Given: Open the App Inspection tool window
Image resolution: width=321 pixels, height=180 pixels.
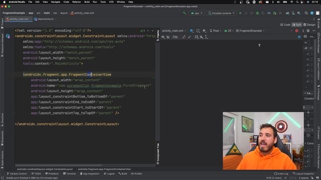Looking at the screenshot, I should point(89,173).
